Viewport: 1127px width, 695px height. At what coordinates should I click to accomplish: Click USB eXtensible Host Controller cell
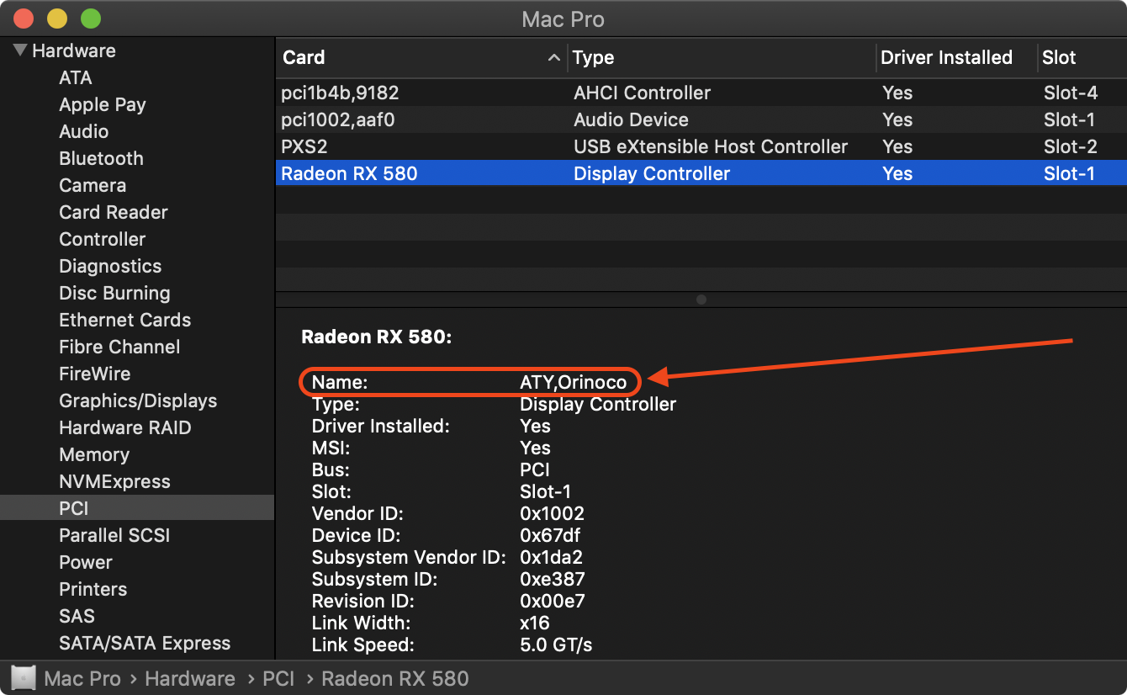tap(711, 146)
